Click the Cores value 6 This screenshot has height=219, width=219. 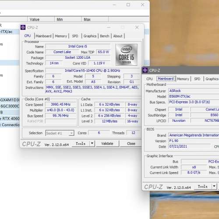pos(99,133)
